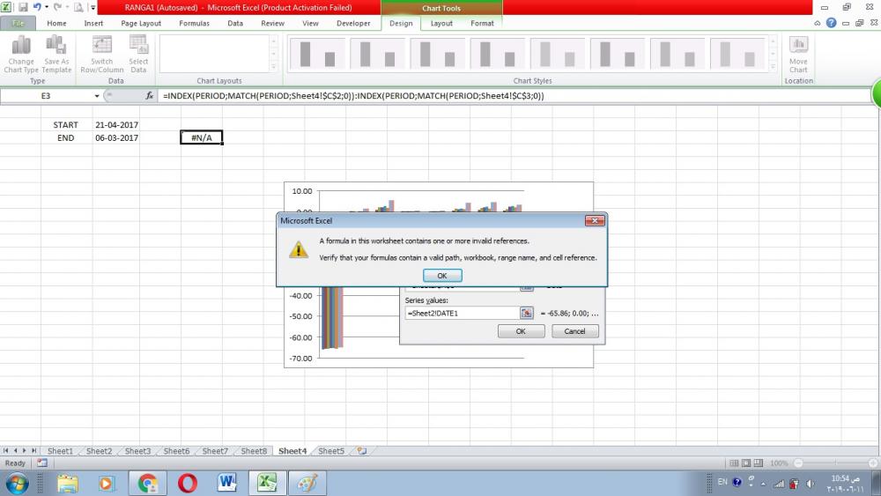Open the File tab
Screen dimensions: 881x496
click(x=18, y=23)
